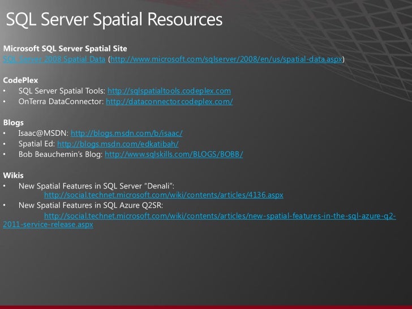The image size is (412, 309).
Task: Select the Blogs heading
Action: (14, 123)
